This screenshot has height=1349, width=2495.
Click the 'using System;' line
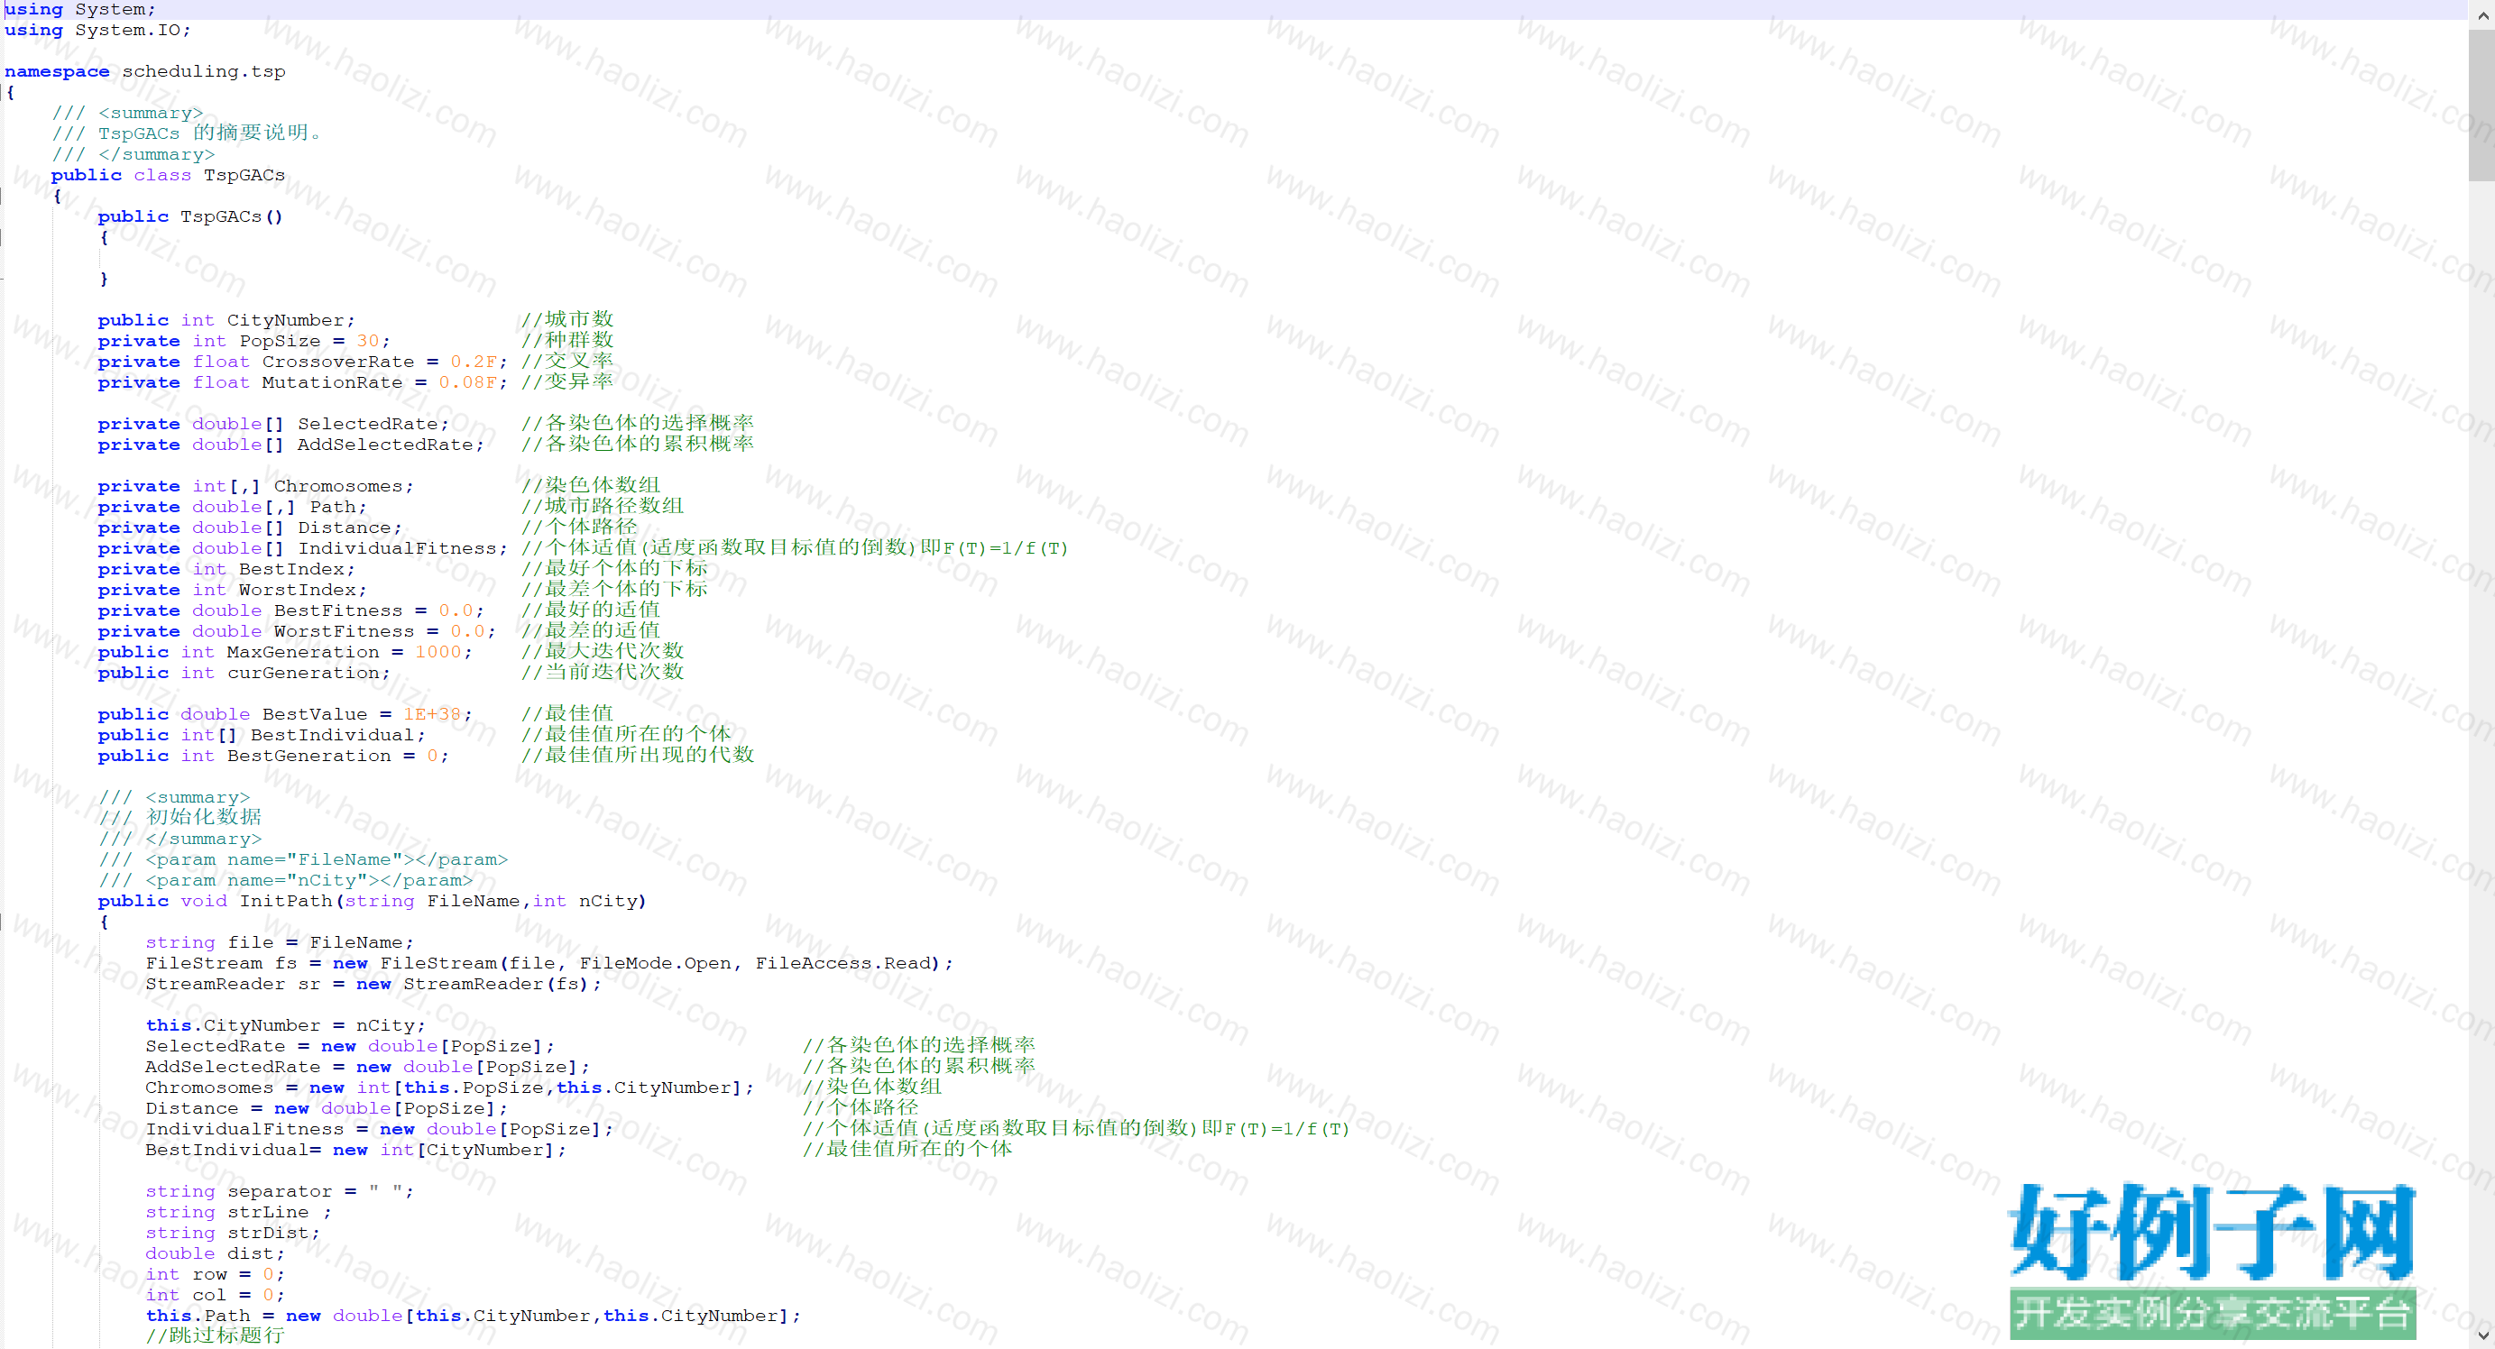(80, 10)
